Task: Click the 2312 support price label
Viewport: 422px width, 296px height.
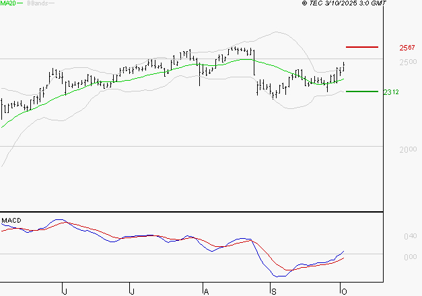Action: pos(392,92)
